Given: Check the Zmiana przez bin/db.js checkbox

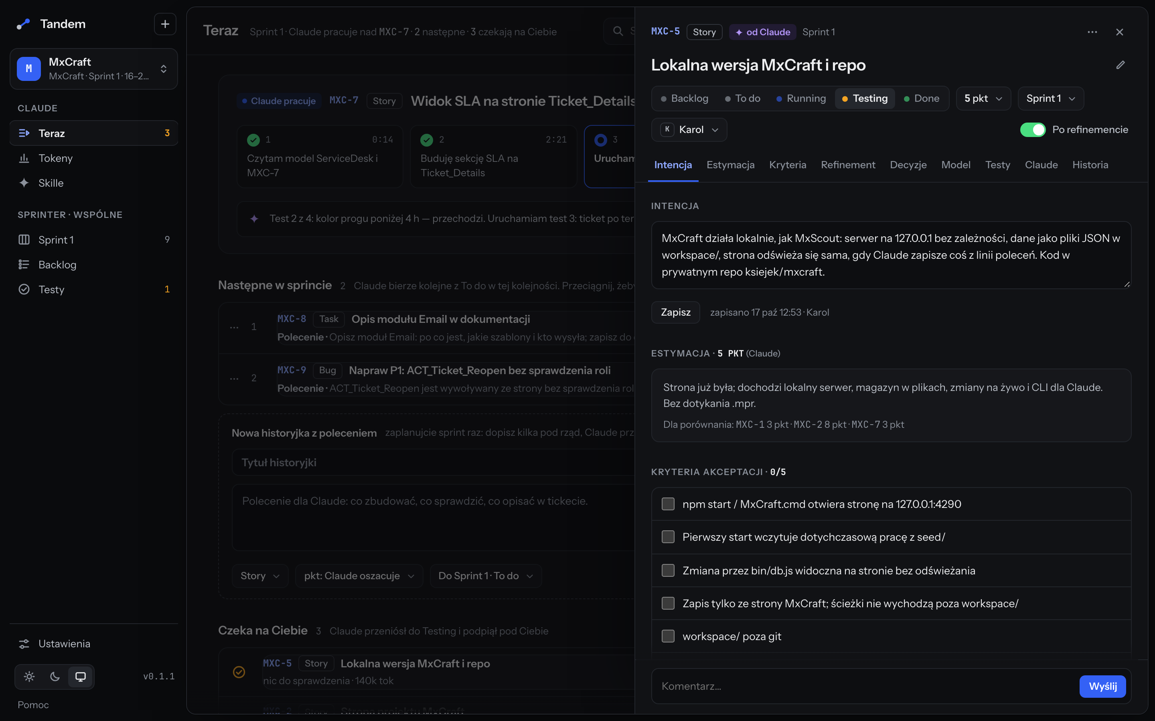Looking at the screenshot, I should pyautogui.click(x=668, y=570).
